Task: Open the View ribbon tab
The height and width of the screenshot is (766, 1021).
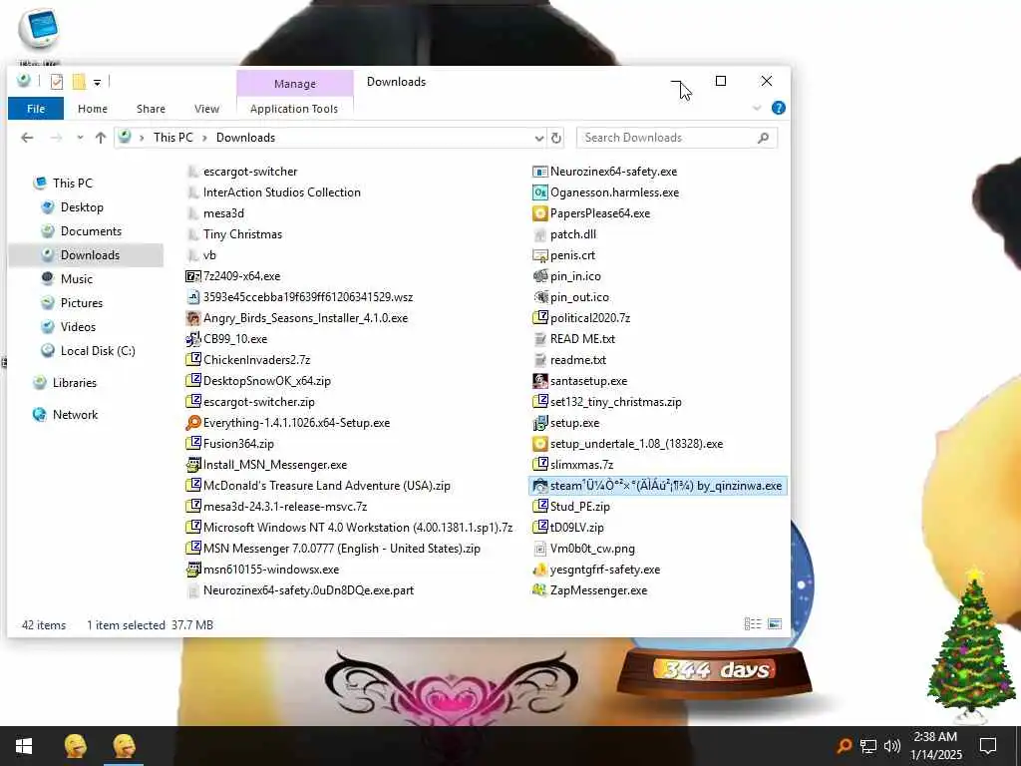Action: [x=206, y=109]
